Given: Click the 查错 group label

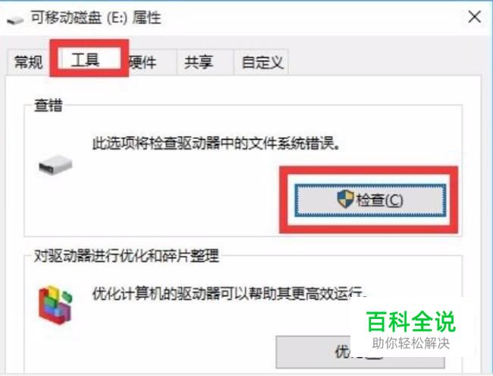Looking at the screenshot, I should coord(49,105).
